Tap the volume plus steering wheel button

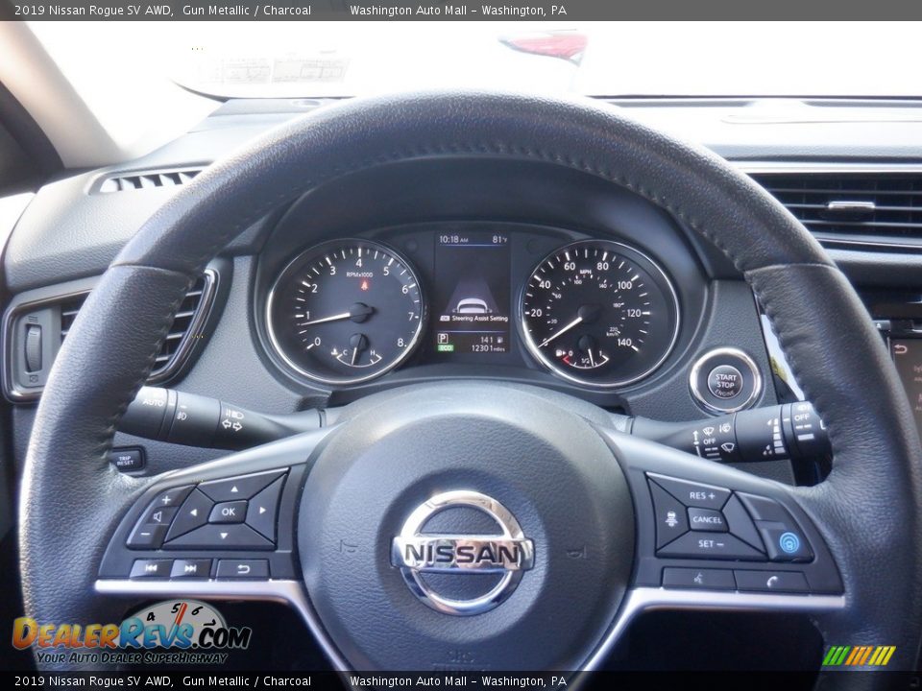[167, 499]
